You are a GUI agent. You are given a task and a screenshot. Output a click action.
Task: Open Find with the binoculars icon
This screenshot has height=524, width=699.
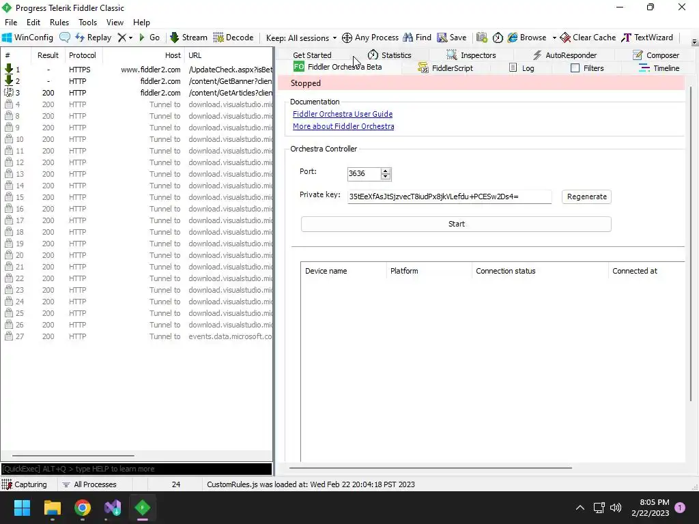click(417, 38)
